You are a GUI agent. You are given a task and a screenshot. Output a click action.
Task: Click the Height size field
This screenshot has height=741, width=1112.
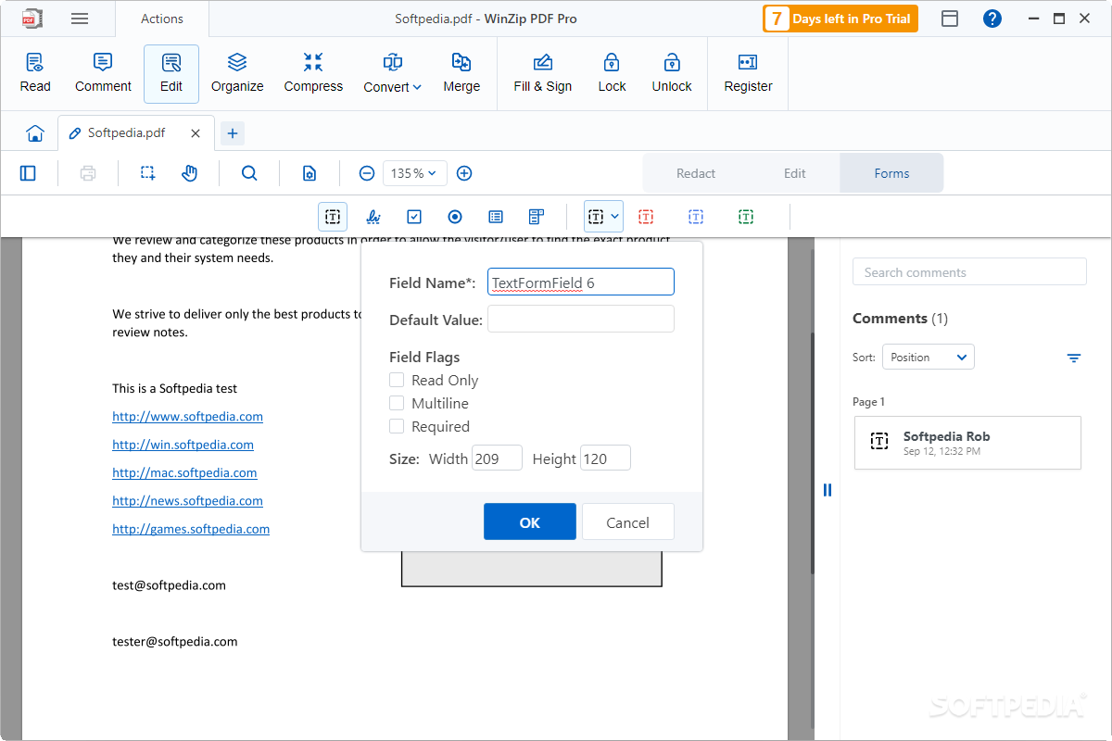click(606, 458)
